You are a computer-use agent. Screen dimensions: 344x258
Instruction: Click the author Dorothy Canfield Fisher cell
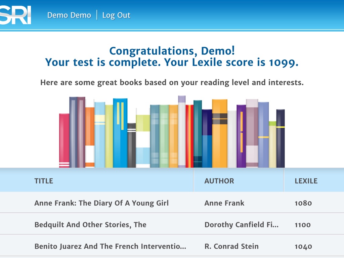pos(241,225)
